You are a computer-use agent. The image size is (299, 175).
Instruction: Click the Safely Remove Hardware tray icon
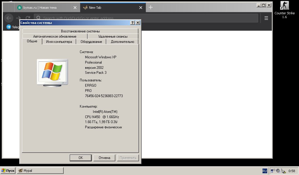(283, 171)
